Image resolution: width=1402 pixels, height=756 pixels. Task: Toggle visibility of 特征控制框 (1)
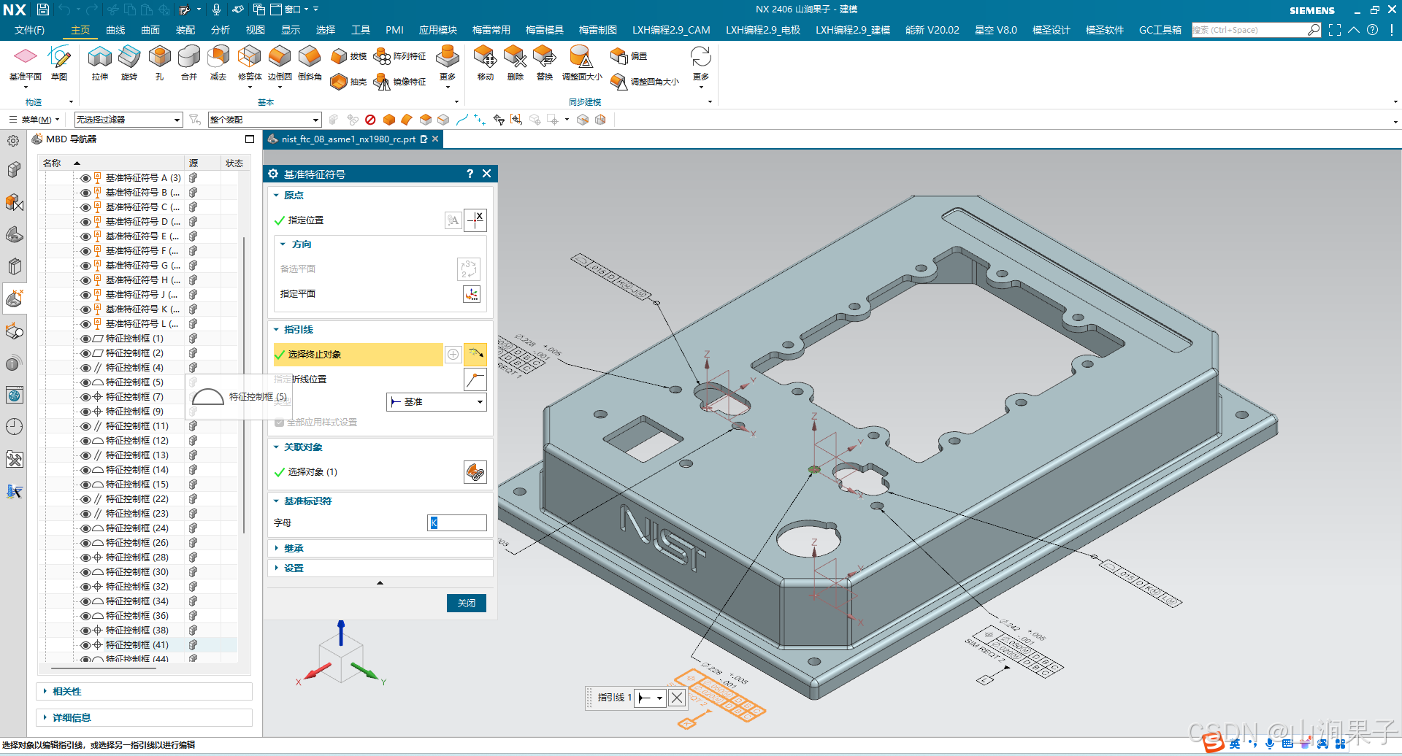85,339
